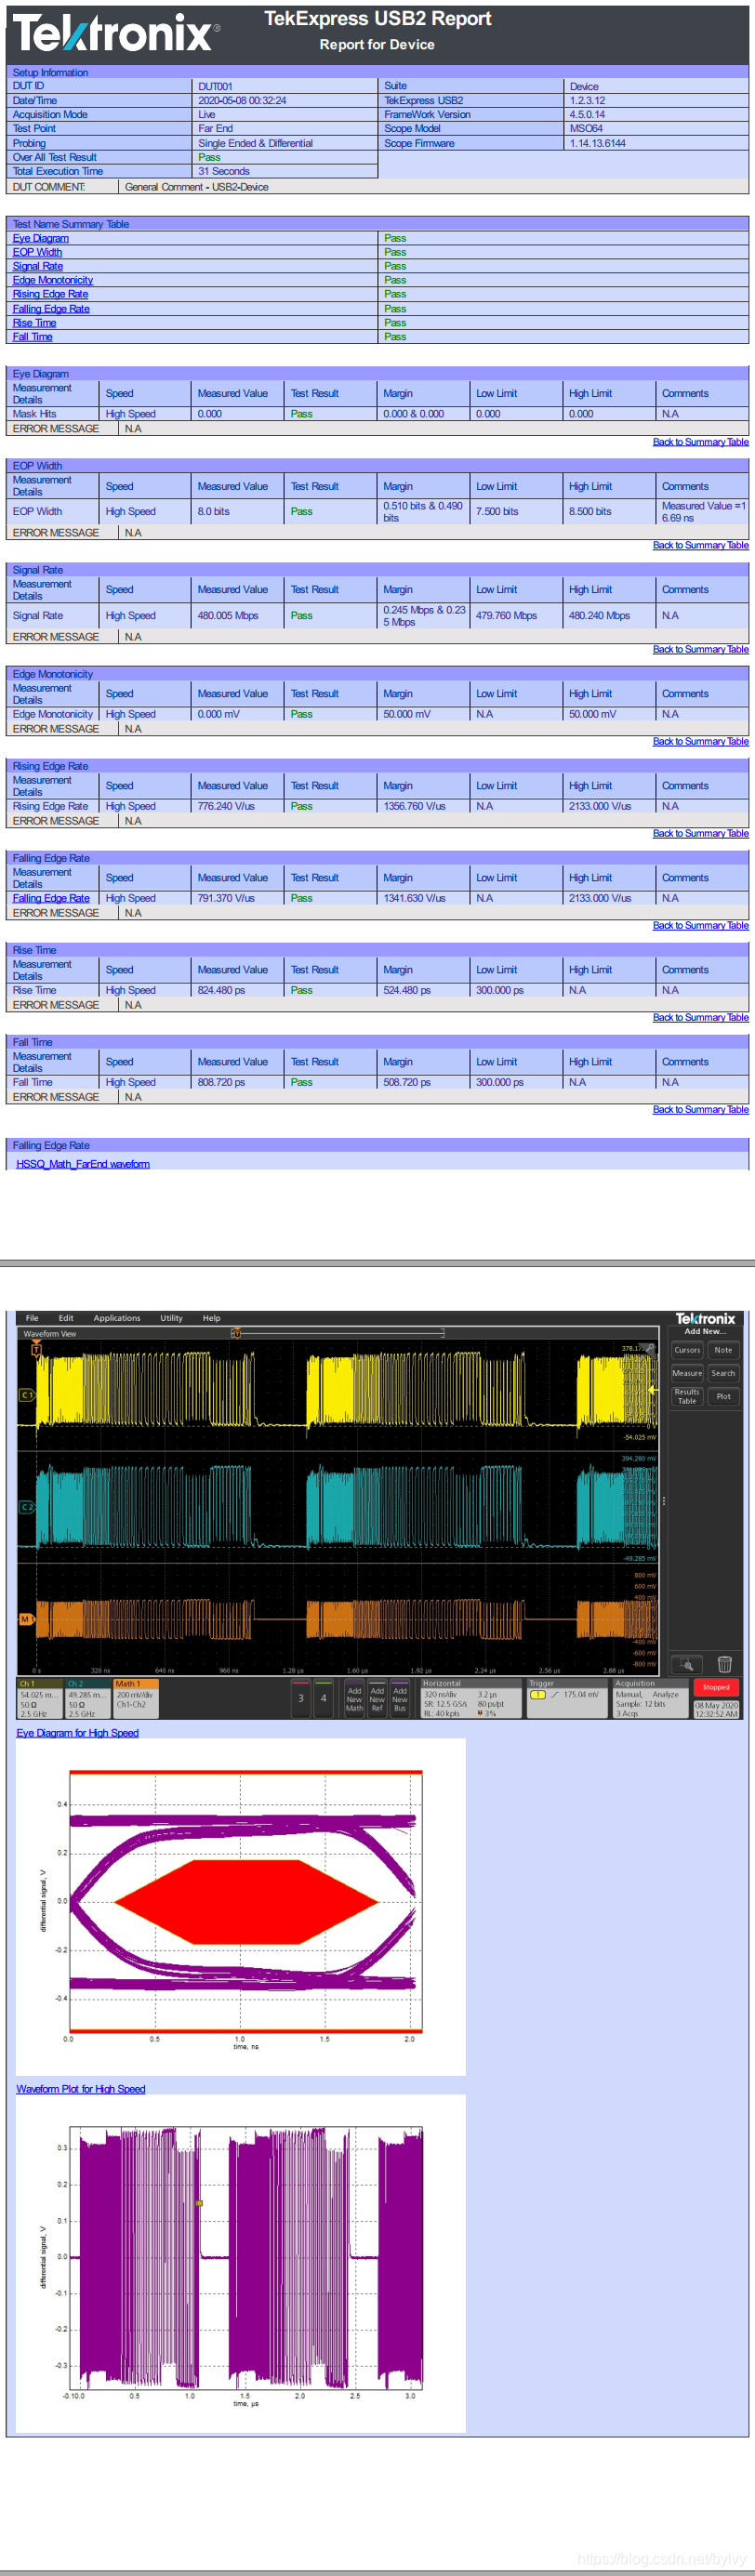The height and width of the screenshot is (2576, 755).
Task: Open the Ch 1 settings badge
Action: tap(40, 1698)
